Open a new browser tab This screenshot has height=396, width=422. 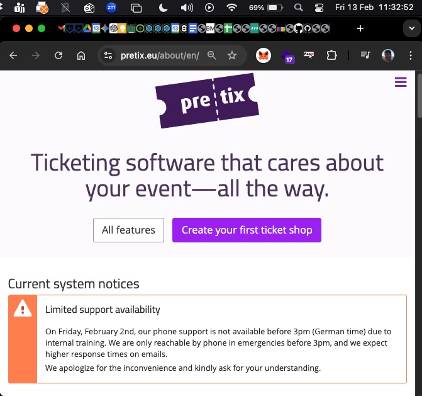[360, 28]
